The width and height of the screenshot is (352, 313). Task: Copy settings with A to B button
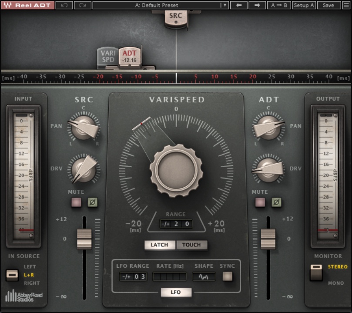[279, 5]
